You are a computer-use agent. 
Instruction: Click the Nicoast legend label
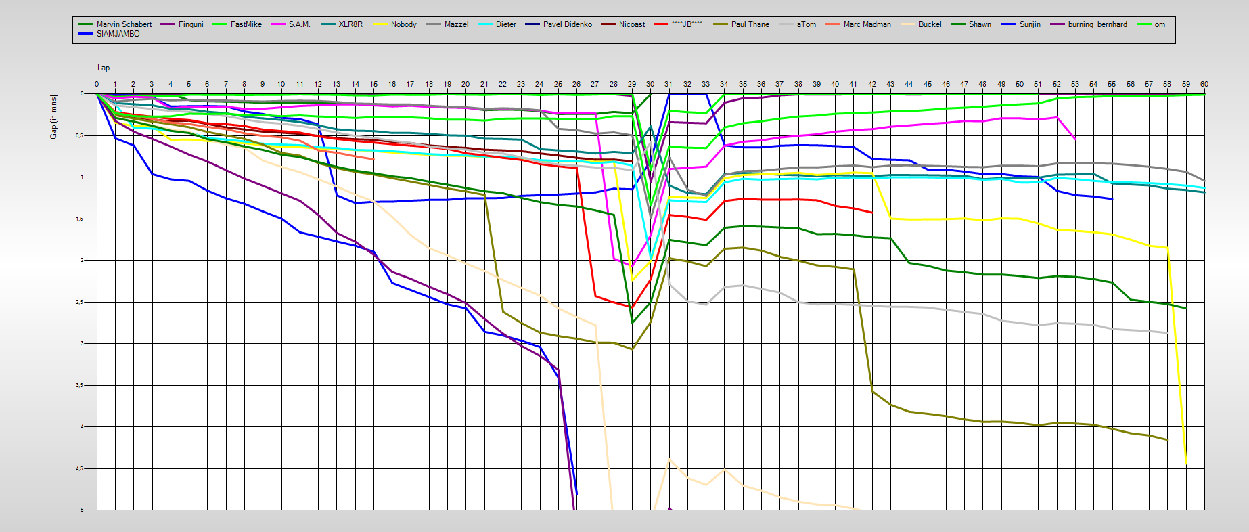(632, 24)
